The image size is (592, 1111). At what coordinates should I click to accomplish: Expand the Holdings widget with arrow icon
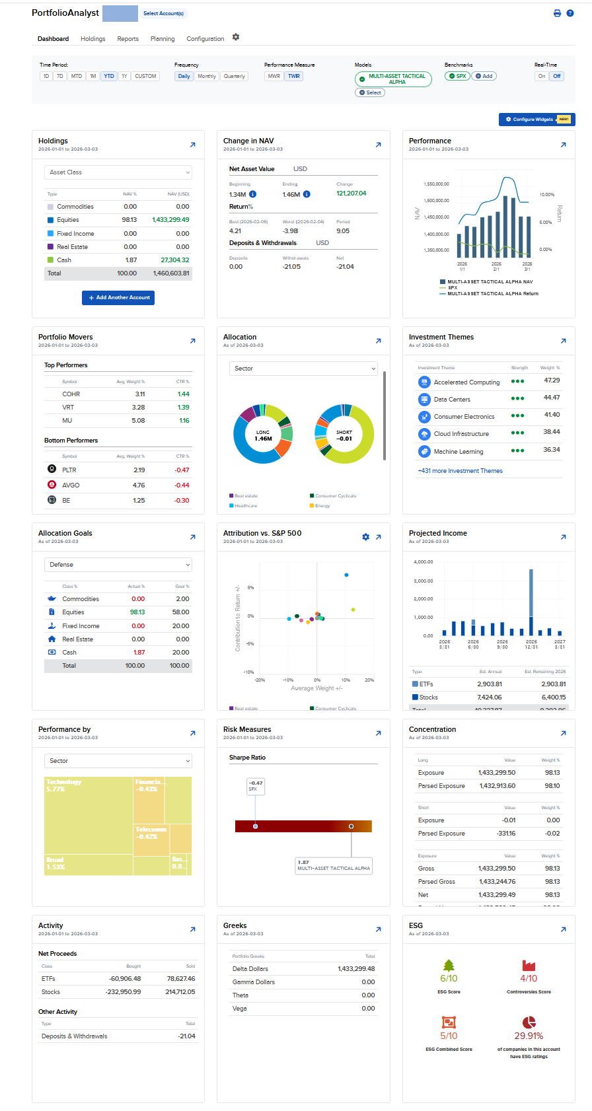coord(192,145)
